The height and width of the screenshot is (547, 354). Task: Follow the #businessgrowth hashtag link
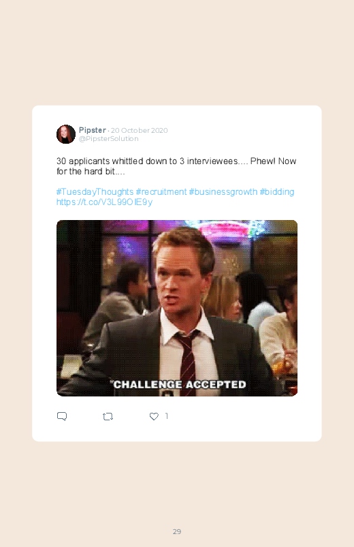point(223,192)
